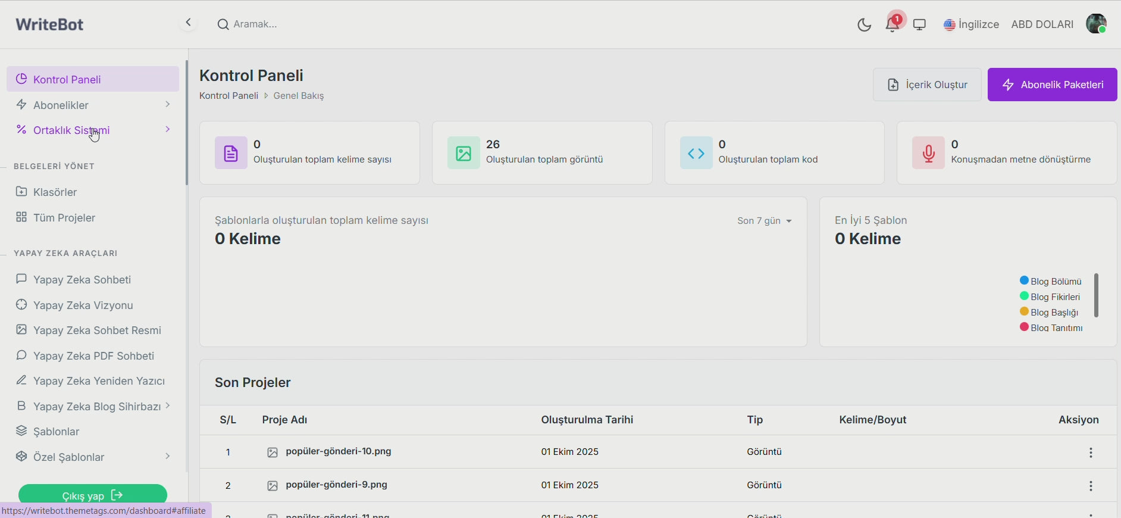Click the total code generated icon
This screenshot has width=1121, height=518.
pyautogui.click(x=696, y=153)
